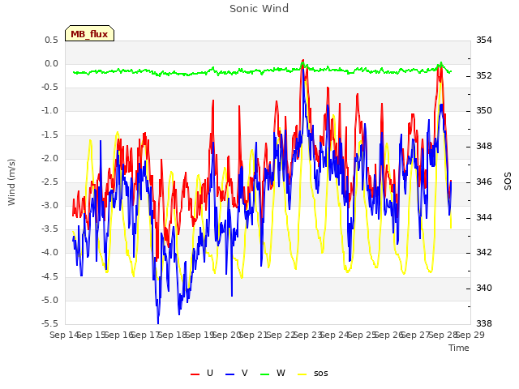Click the red U legend swatch

(195, 374)
